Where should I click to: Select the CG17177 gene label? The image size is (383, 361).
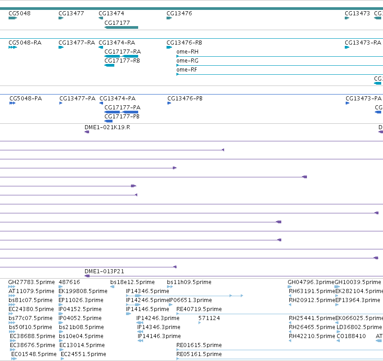[117, 23]
